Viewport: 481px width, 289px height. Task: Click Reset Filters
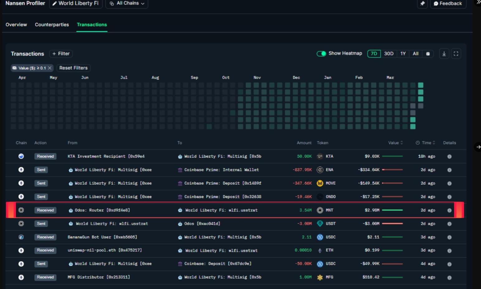click(73, 68)
